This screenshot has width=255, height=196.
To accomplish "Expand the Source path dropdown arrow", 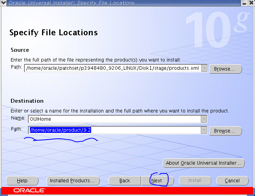I will [x=204, y=68].
